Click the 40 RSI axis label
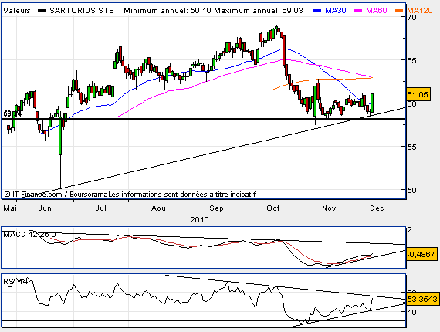The width and height of the screenshot is (440, 332). (x=412, y=312)
